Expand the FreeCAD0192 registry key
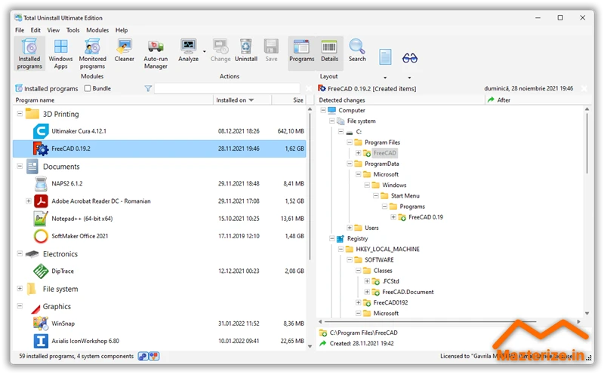 pos(358,302)
